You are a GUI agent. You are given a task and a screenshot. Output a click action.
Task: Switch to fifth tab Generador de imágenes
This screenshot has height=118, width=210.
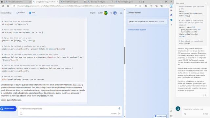(126, 2)
